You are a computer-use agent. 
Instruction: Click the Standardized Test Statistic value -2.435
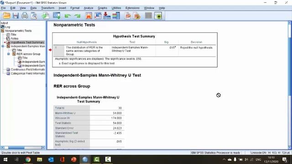tap(118, 133)
